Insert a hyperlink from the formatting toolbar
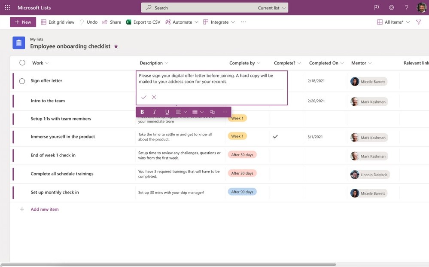 [212, 111]
